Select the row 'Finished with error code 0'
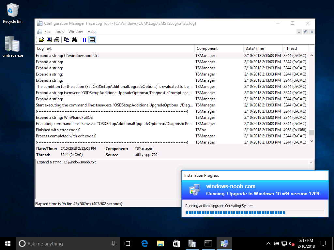 (172, 130)
